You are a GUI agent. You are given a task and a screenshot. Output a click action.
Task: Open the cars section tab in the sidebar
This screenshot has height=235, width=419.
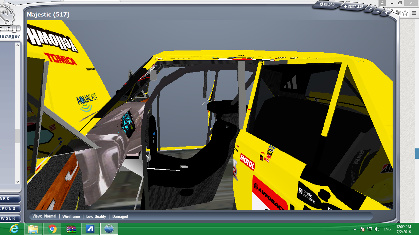[10, 199]
